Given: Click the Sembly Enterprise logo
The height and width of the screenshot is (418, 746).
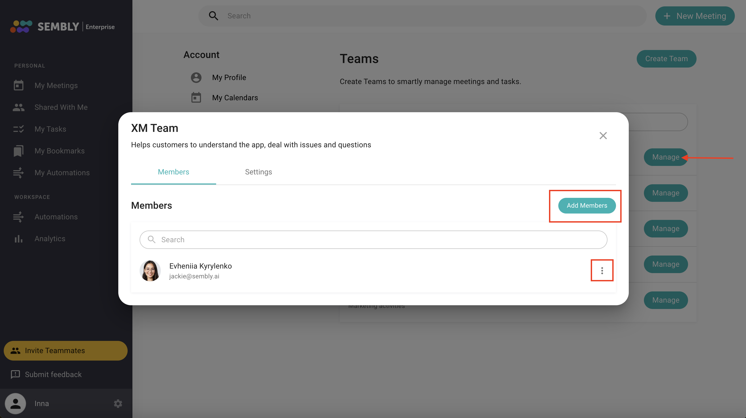Looking at the screenshot, I should pos(62,27).
